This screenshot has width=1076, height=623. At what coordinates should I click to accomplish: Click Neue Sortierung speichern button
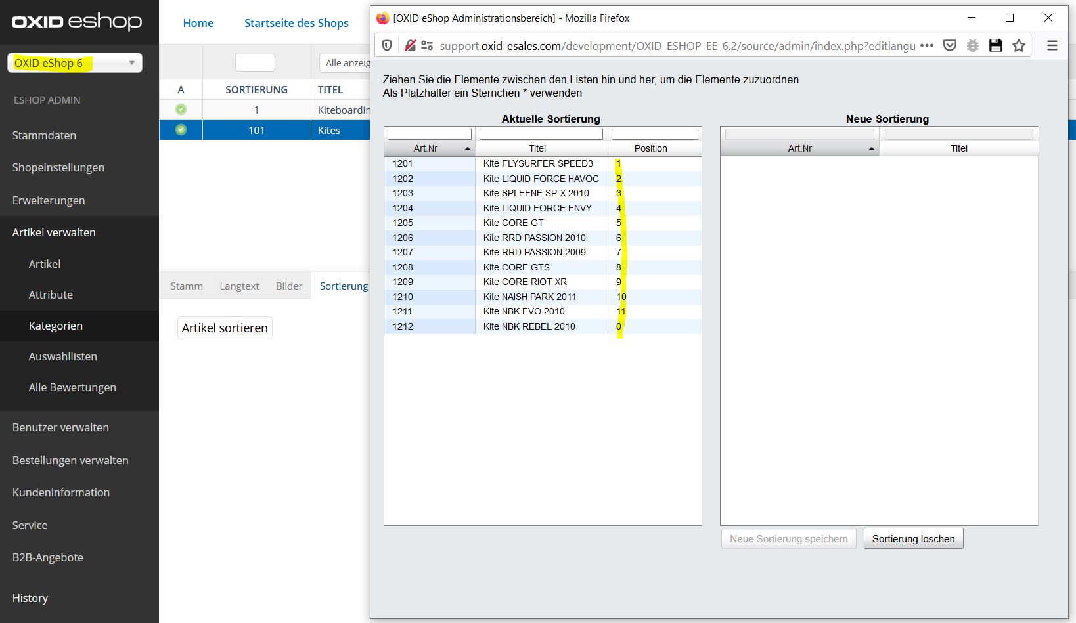coord(788,538)
